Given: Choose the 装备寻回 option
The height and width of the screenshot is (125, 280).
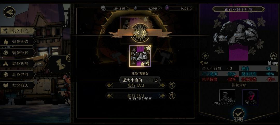Looking at the screenshot, I should coord(18,74).
